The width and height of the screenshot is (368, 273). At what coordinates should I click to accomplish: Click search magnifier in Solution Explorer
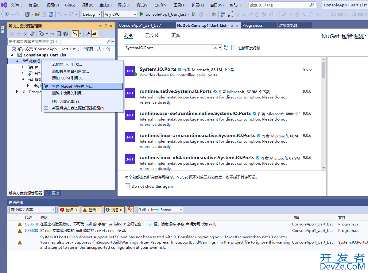coord(108,41)
